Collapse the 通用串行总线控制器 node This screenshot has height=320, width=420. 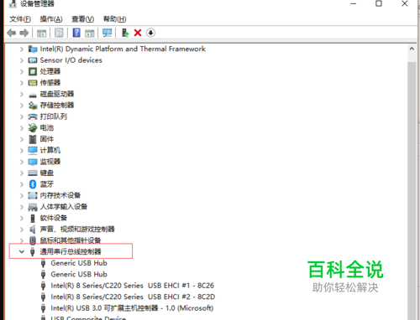click(x=22, y=251)
